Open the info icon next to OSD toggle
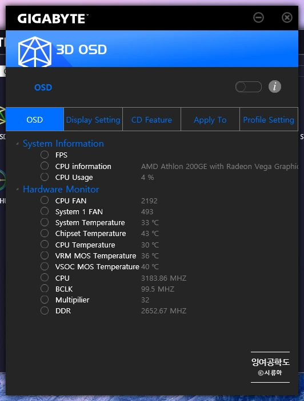This screenshot has height=401, width=304. click(275, 87)
